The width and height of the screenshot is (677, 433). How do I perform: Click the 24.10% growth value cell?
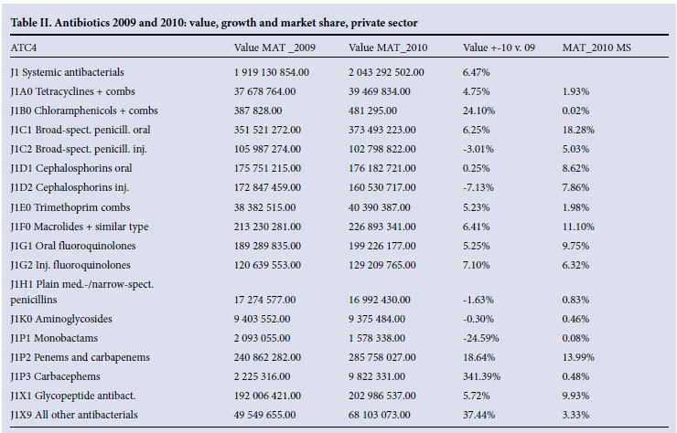tap(480, 110)
